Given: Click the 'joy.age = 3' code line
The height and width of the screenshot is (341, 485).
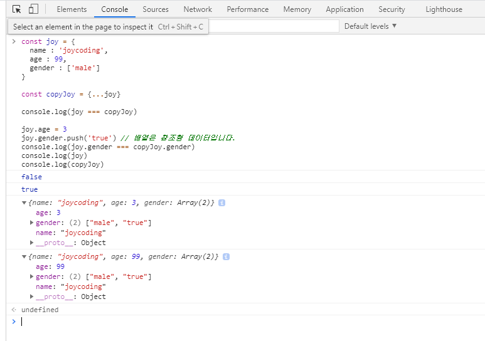Looking at the screenshot, I should 44,129.
